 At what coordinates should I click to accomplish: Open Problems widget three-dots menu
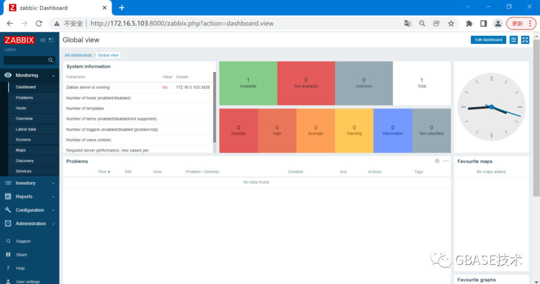tap(446, 161)
